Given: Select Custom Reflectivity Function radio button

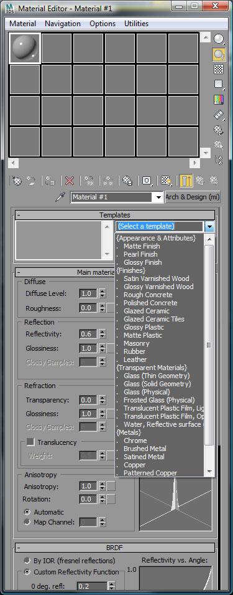Looking at the screenshot, I should coord(27,572).
